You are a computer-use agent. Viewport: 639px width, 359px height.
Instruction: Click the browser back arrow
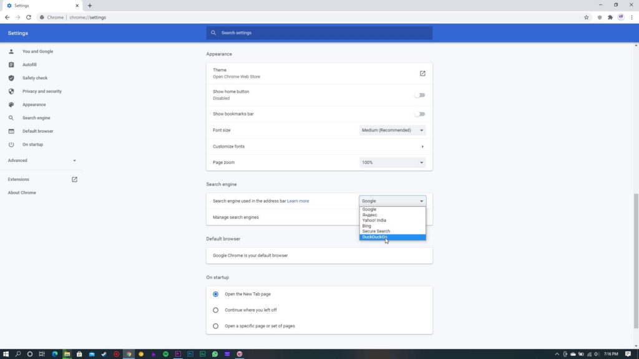(7, 17)
